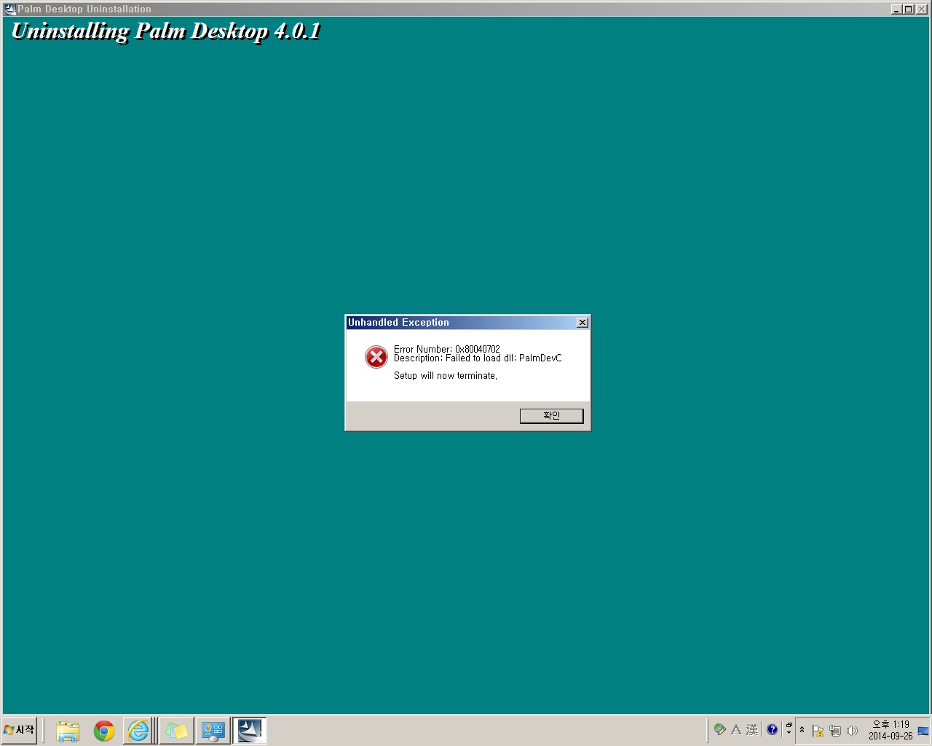Viewport: 932px width, 746px height.
Task: Restore the language bar using the small restore icon
Action: (x=789, y=725)
